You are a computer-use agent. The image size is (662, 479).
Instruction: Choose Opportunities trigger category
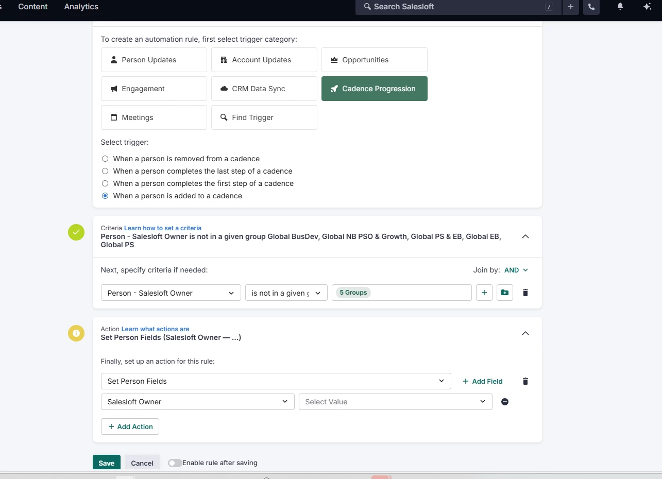[x=375, y=60]
